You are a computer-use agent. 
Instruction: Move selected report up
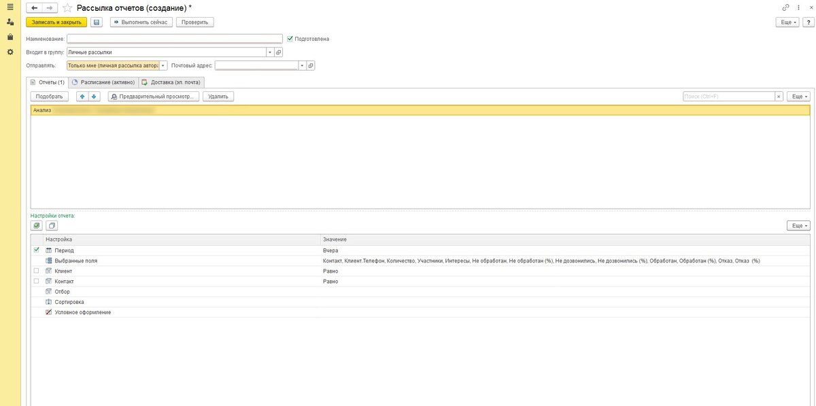click(x=82, y=97)
